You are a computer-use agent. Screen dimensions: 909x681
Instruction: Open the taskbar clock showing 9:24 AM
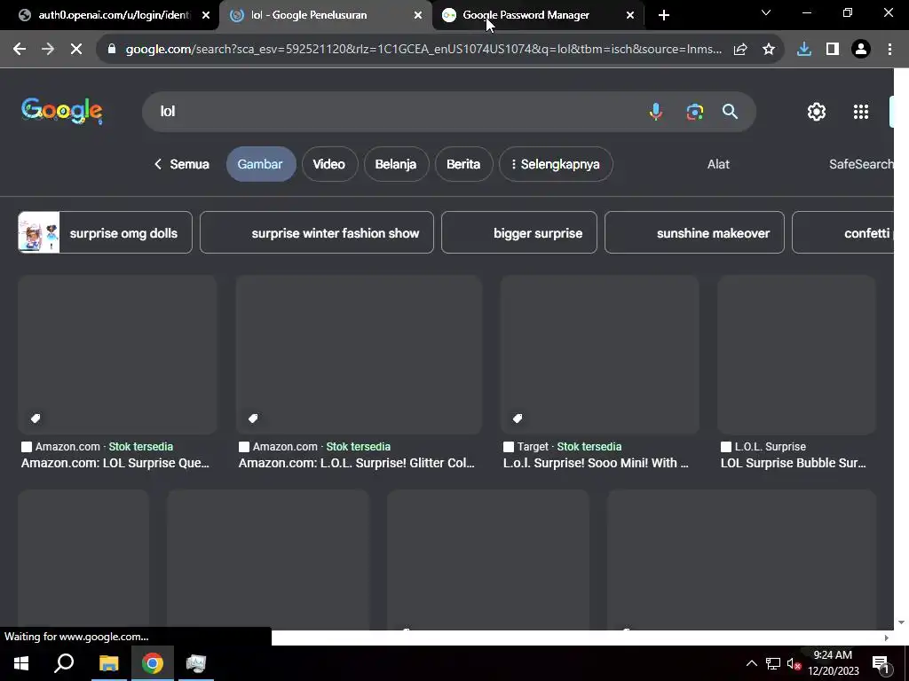click(833, 663)
